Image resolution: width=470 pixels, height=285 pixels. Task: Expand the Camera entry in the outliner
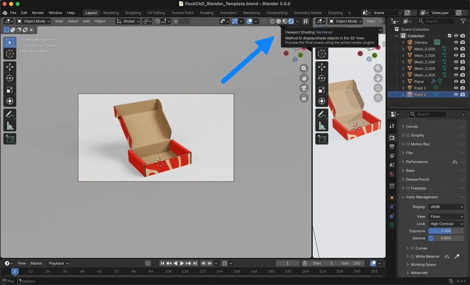pos(402,42)
